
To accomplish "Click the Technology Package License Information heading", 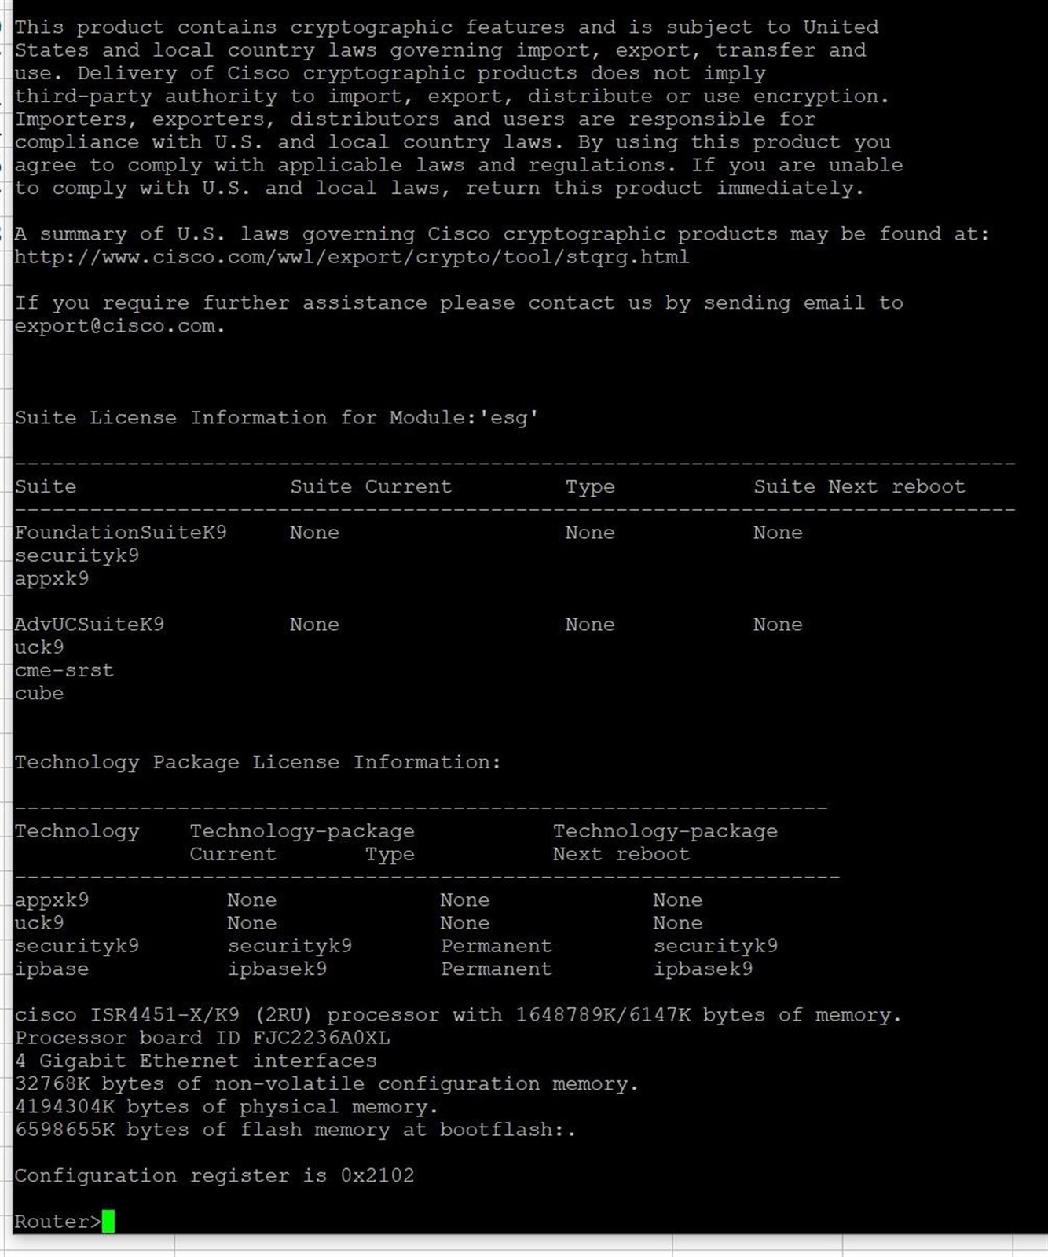I will click(258, 762).
